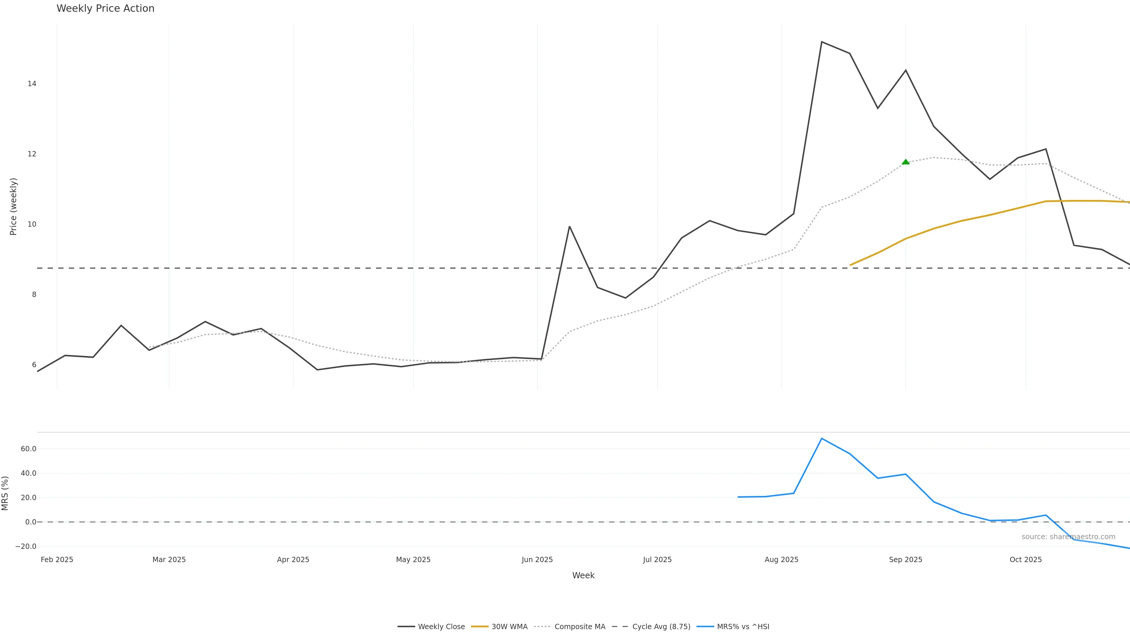The image size is (1130, 635).
Task: Click the Apr 2025 x-axis label
Action: tap(293, 560)
